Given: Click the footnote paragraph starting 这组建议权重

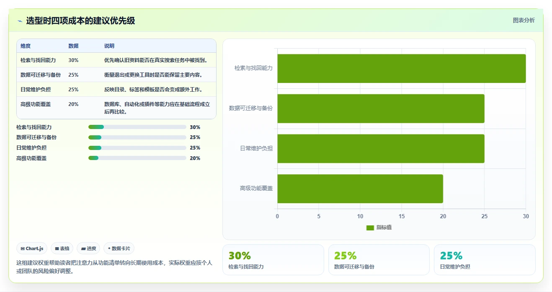Looking at the screenshot, I should (114, 267).
